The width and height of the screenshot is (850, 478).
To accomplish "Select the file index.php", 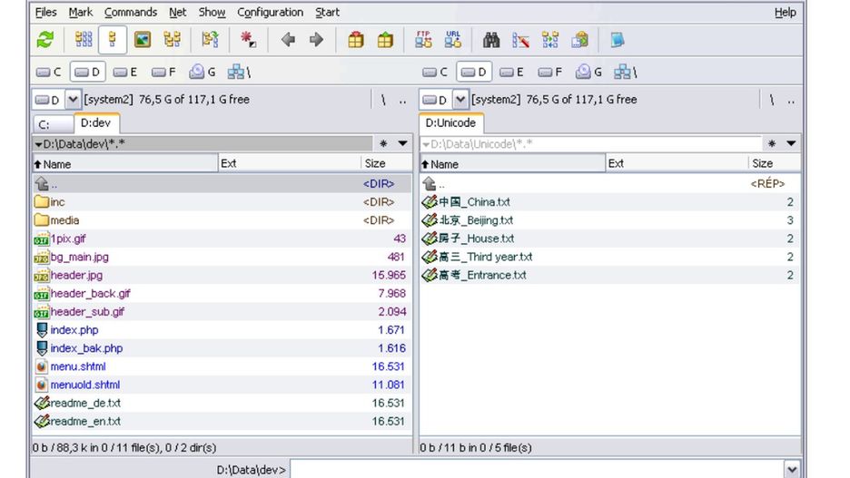I will pyautogui.click(x=222, y=329).
